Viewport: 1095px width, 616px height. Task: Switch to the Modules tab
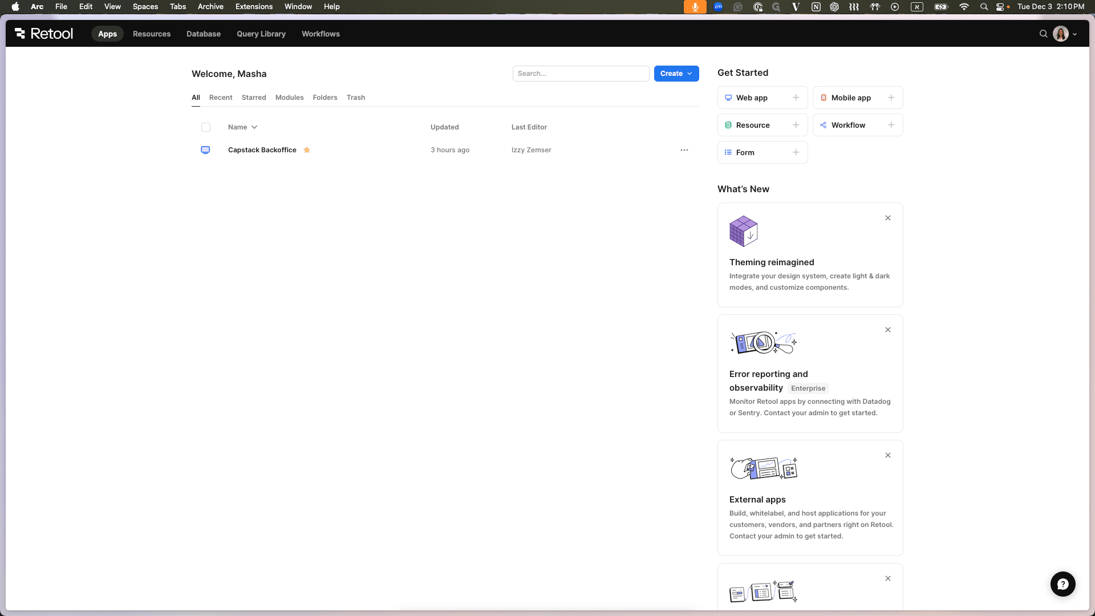coord(289,98)
